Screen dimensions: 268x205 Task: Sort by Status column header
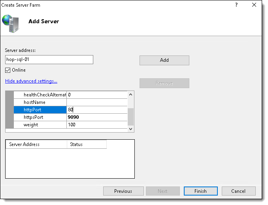point(87,144)
